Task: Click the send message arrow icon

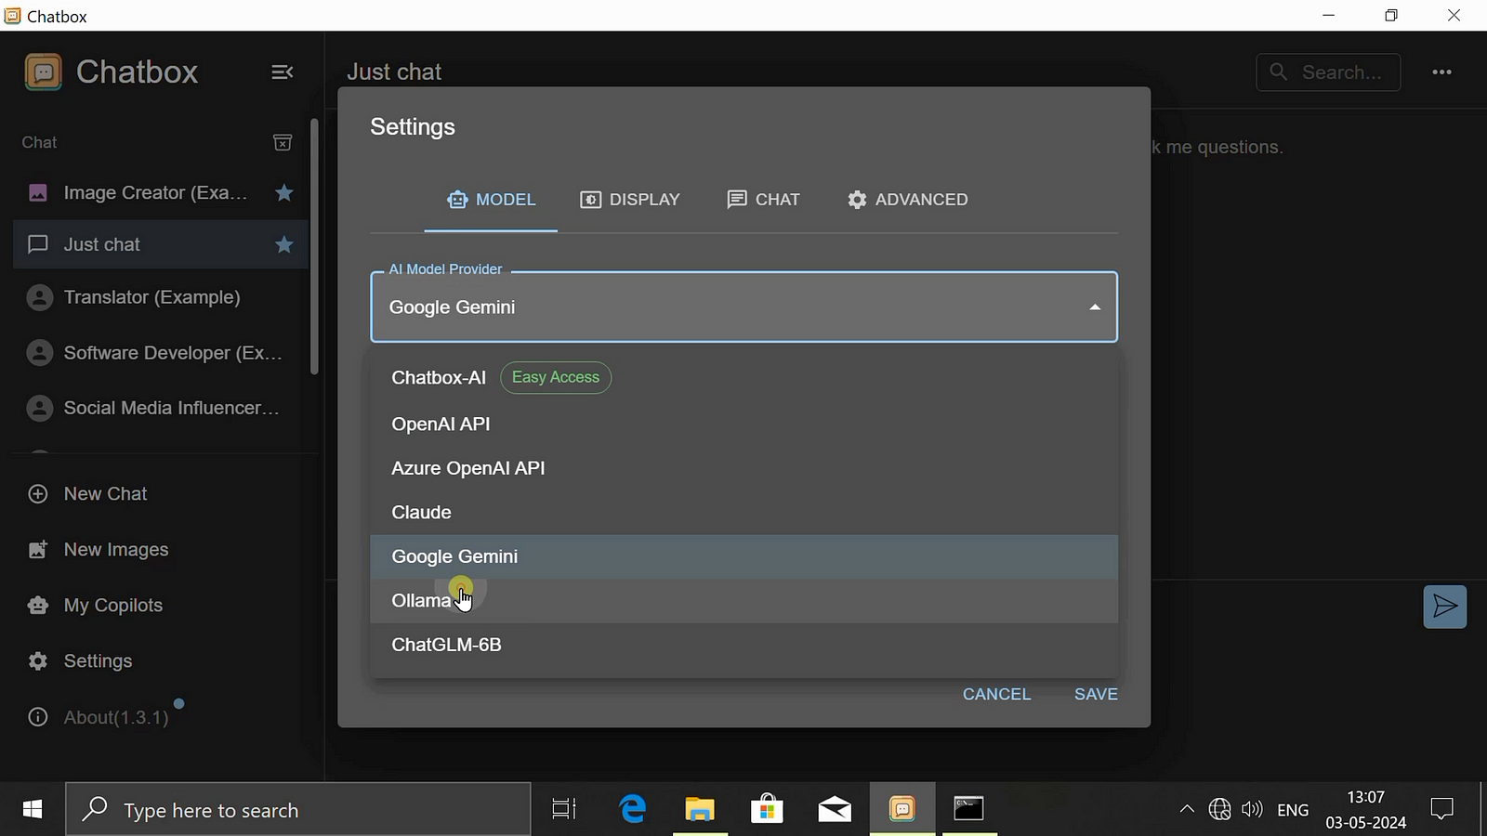Action: click(x=1444, y=607)
